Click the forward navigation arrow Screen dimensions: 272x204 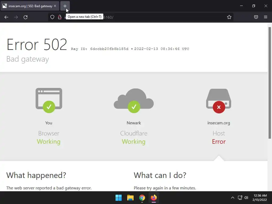click(16, 17)
